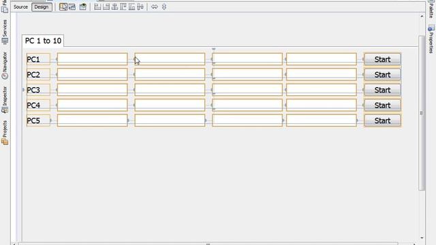Activate Connection Mode tool in toolbar
This screenshot has width=436, height=245.
tap(72, 7)
